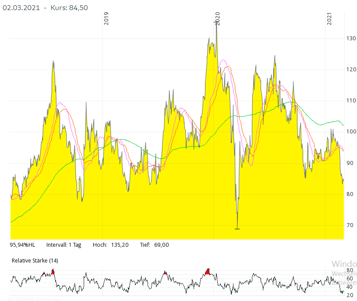357x301 pixels.
Task: Click the 'Kurs: 84,50' price text
Action: click(69, 8)
